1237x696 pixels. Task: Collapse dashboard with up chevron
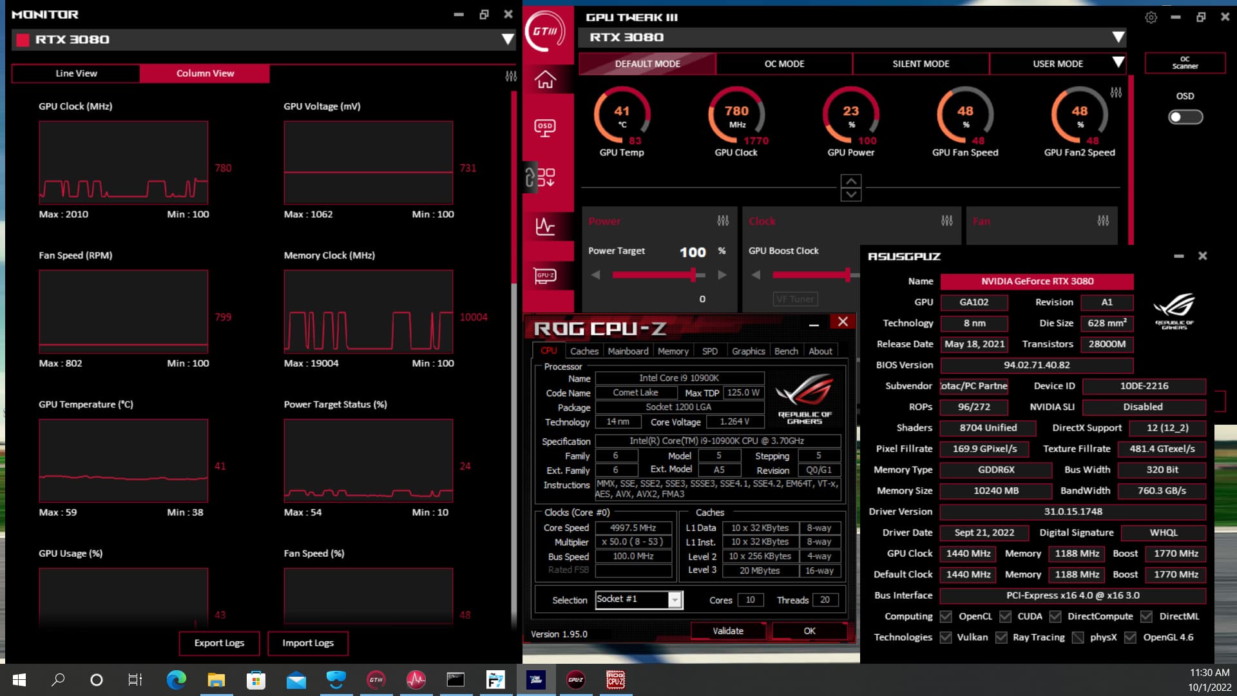(x=851, y=181)
